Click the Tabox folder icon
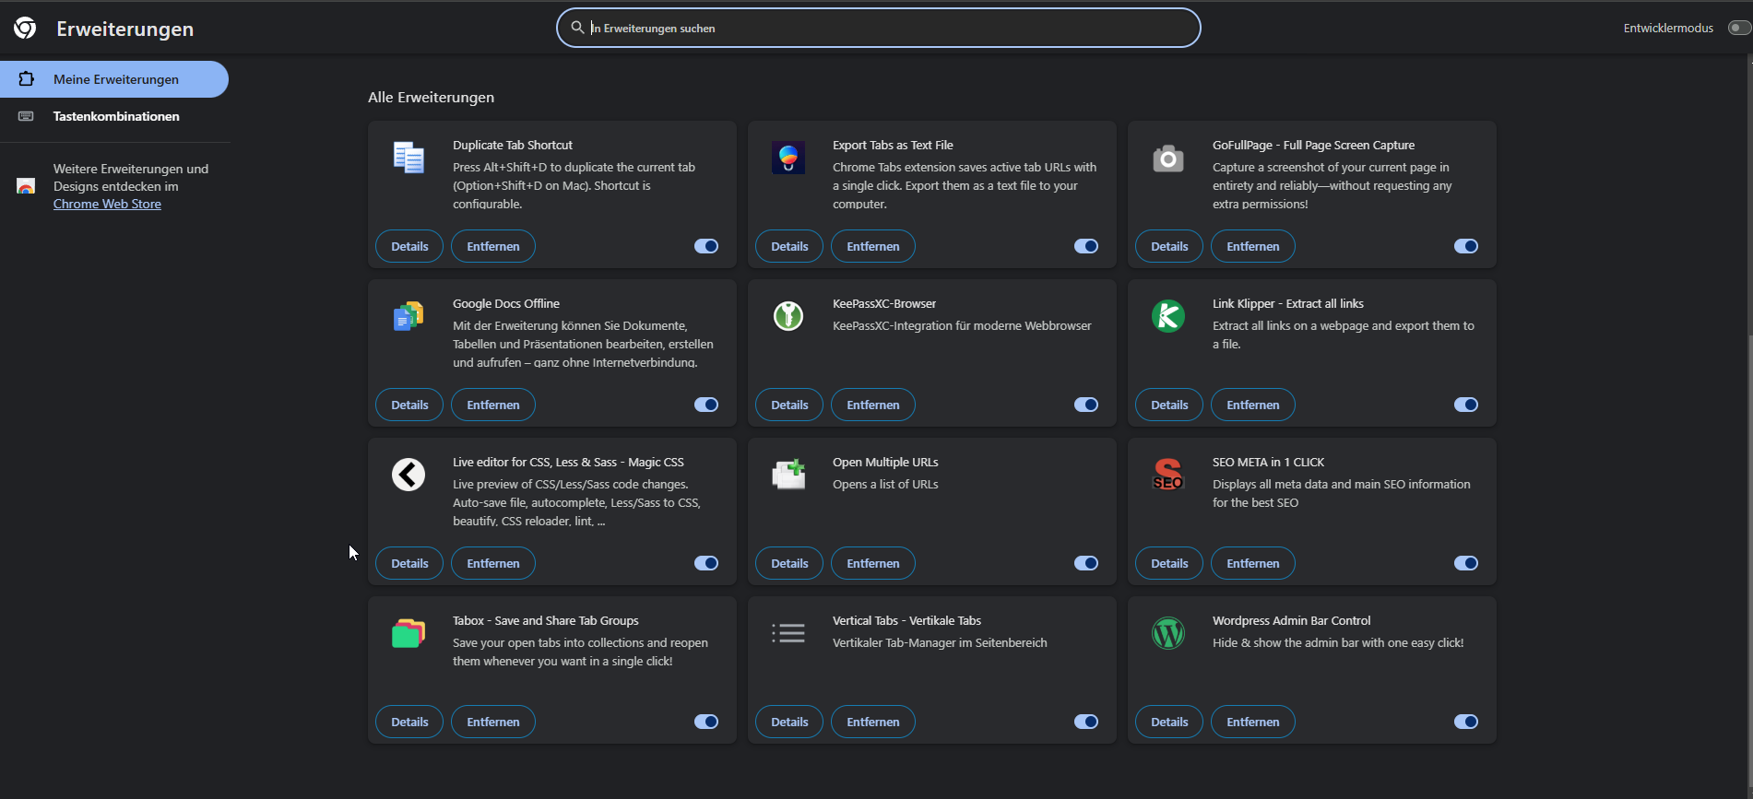 (409, 633)
